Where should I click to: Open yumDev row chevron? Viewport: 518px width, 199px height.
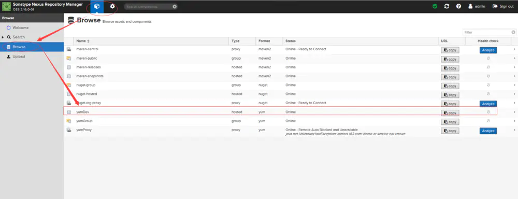click(x=514, y=112)
